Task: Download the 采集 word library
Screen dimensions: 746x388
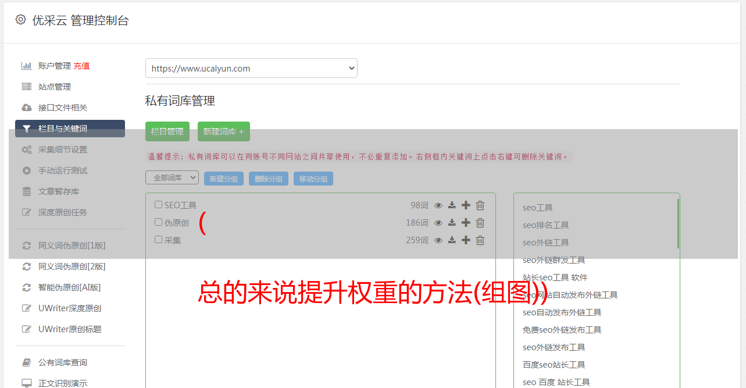Action: (x=452, y=240)
